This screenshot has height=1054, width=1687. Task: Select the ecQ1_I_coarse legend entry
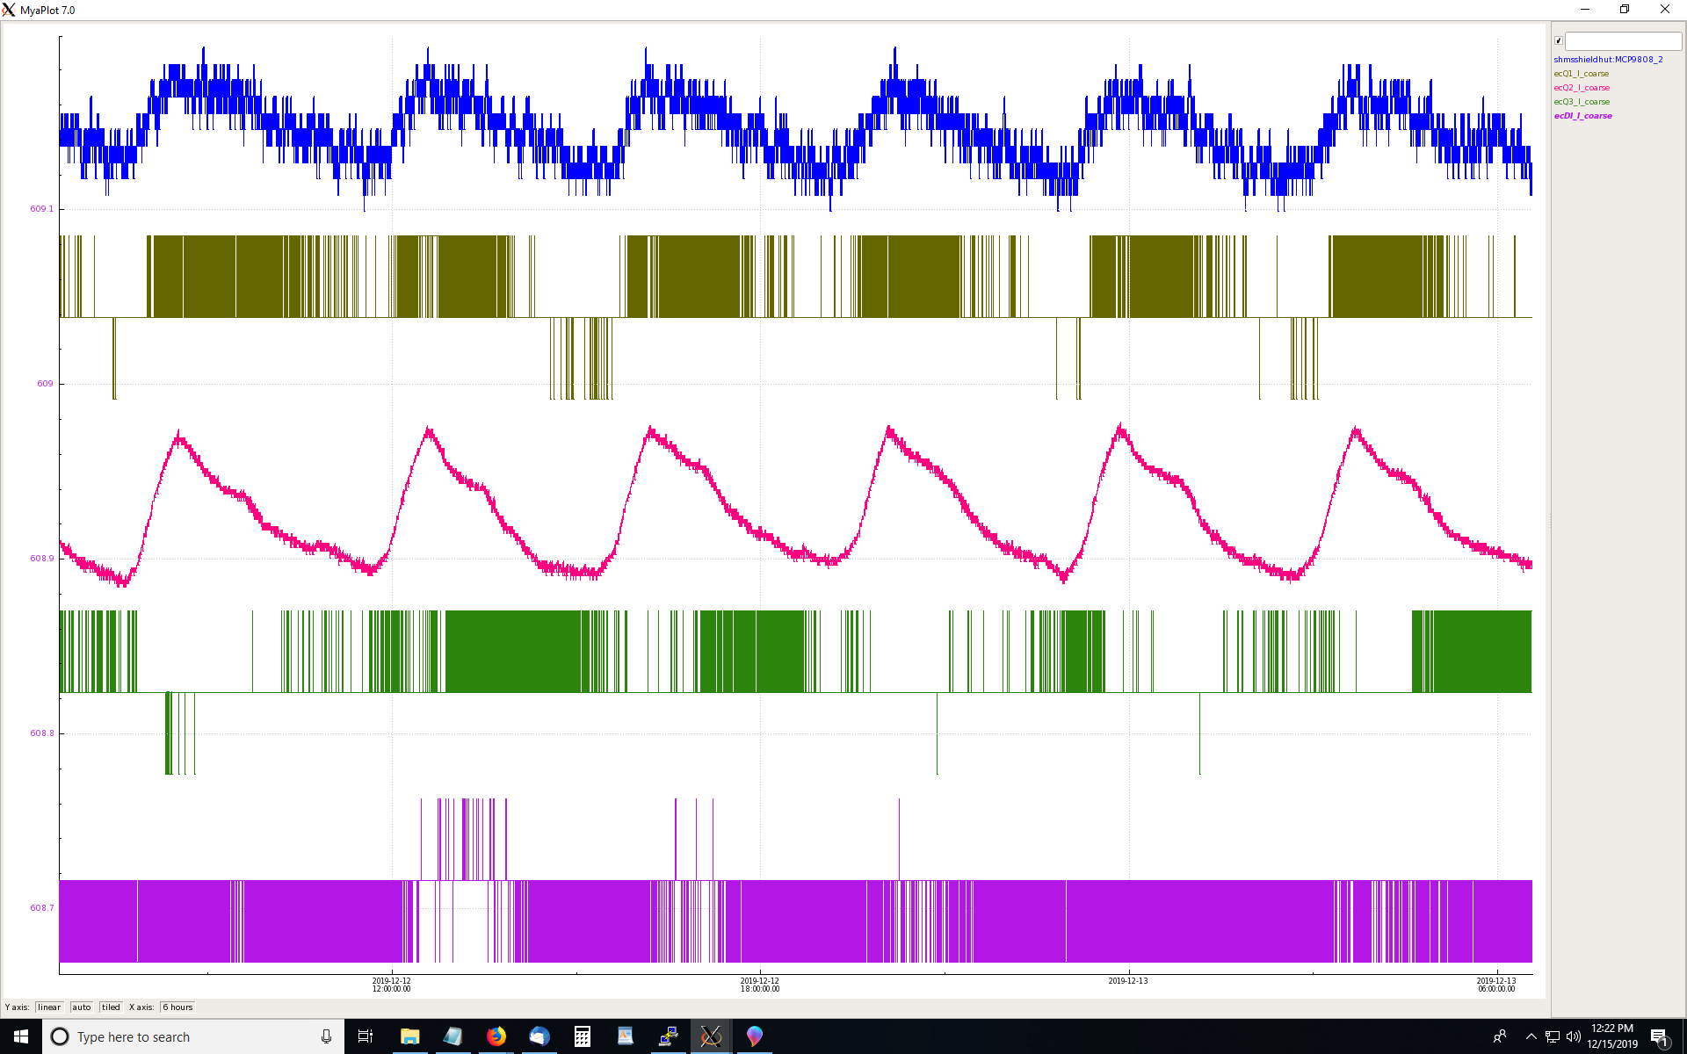coord(1582,74)
